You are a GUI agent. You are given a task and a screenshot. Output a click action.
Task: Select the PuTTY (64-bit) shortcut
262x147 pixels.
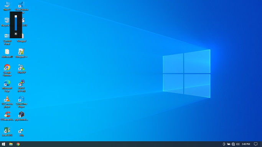pyautogui.click(x=21, y=86)
